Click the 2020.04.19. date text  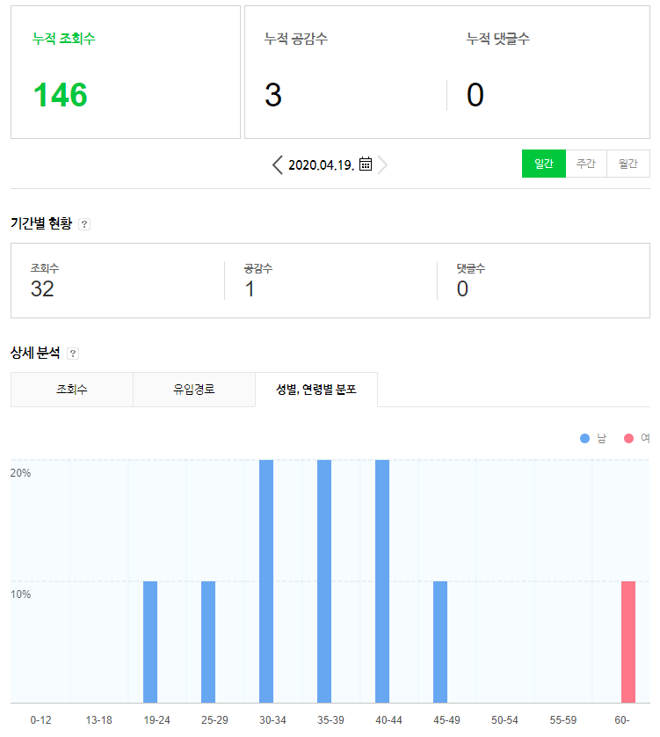[321, 164]
